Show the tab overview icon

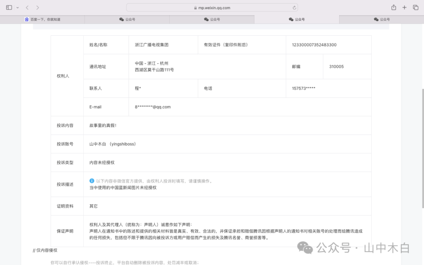tap(416, 7)
